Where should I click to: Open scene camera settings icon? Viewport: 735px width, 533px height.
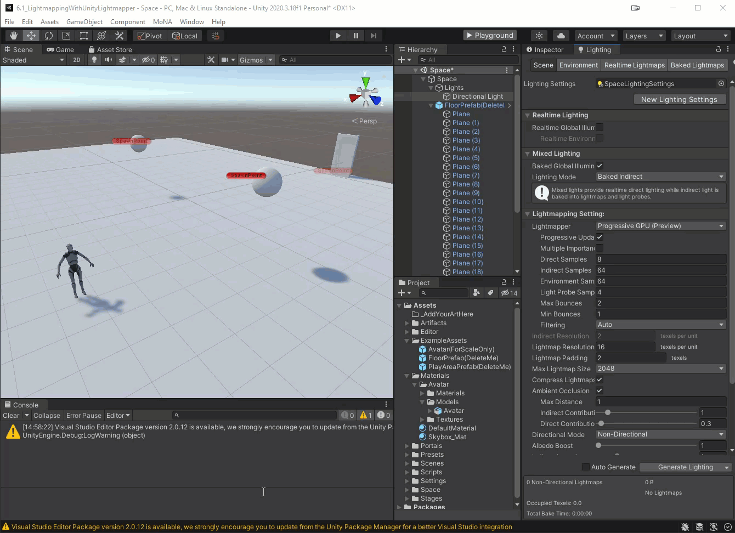pos(225,60)
